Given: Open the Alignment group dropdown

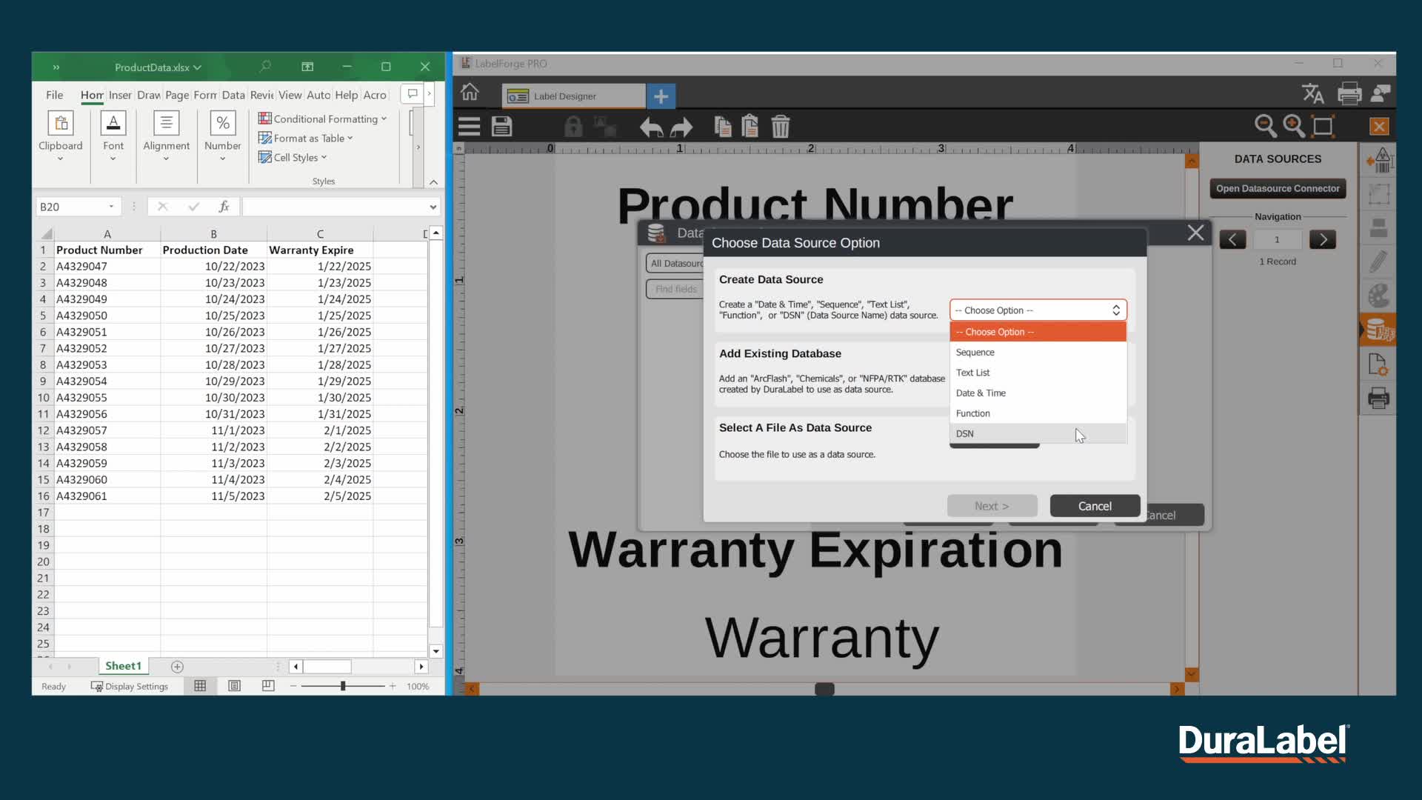Looking at the screenshot, I should point(167,159).
